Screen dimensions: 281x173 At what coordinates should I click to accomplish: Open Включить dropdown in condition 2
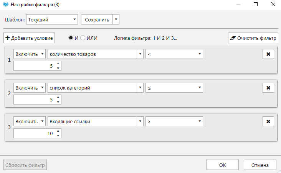[x=30, y=88]
